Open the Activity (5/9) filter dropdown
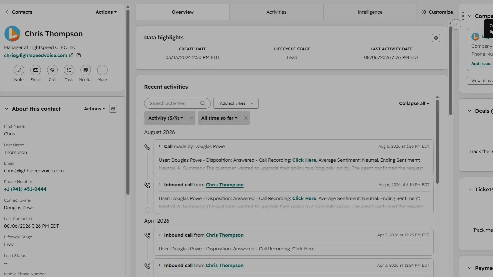493x277 pixels. 166,118
